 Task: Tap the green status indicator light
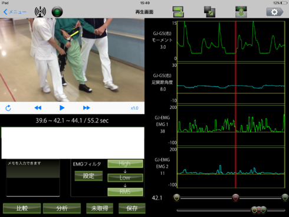[x=57, y=12]
